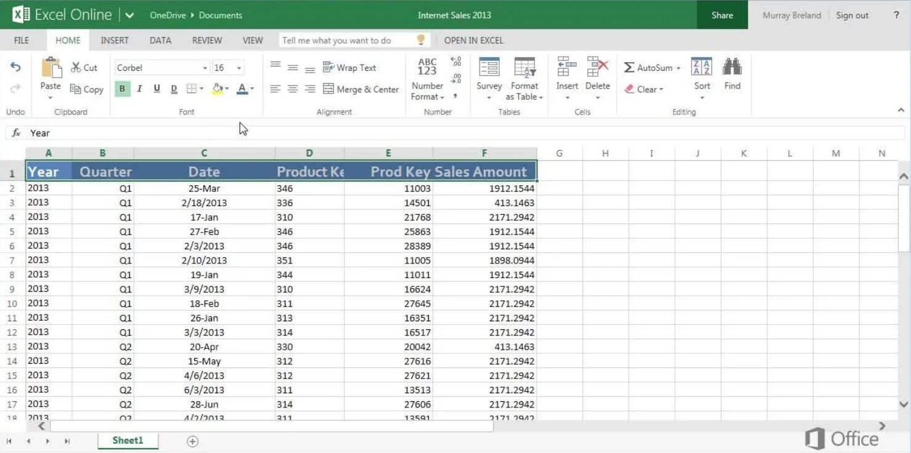This screenshot has height=453, width=911.
Task: Click the Share button
Action: click(x=722, y=15)
